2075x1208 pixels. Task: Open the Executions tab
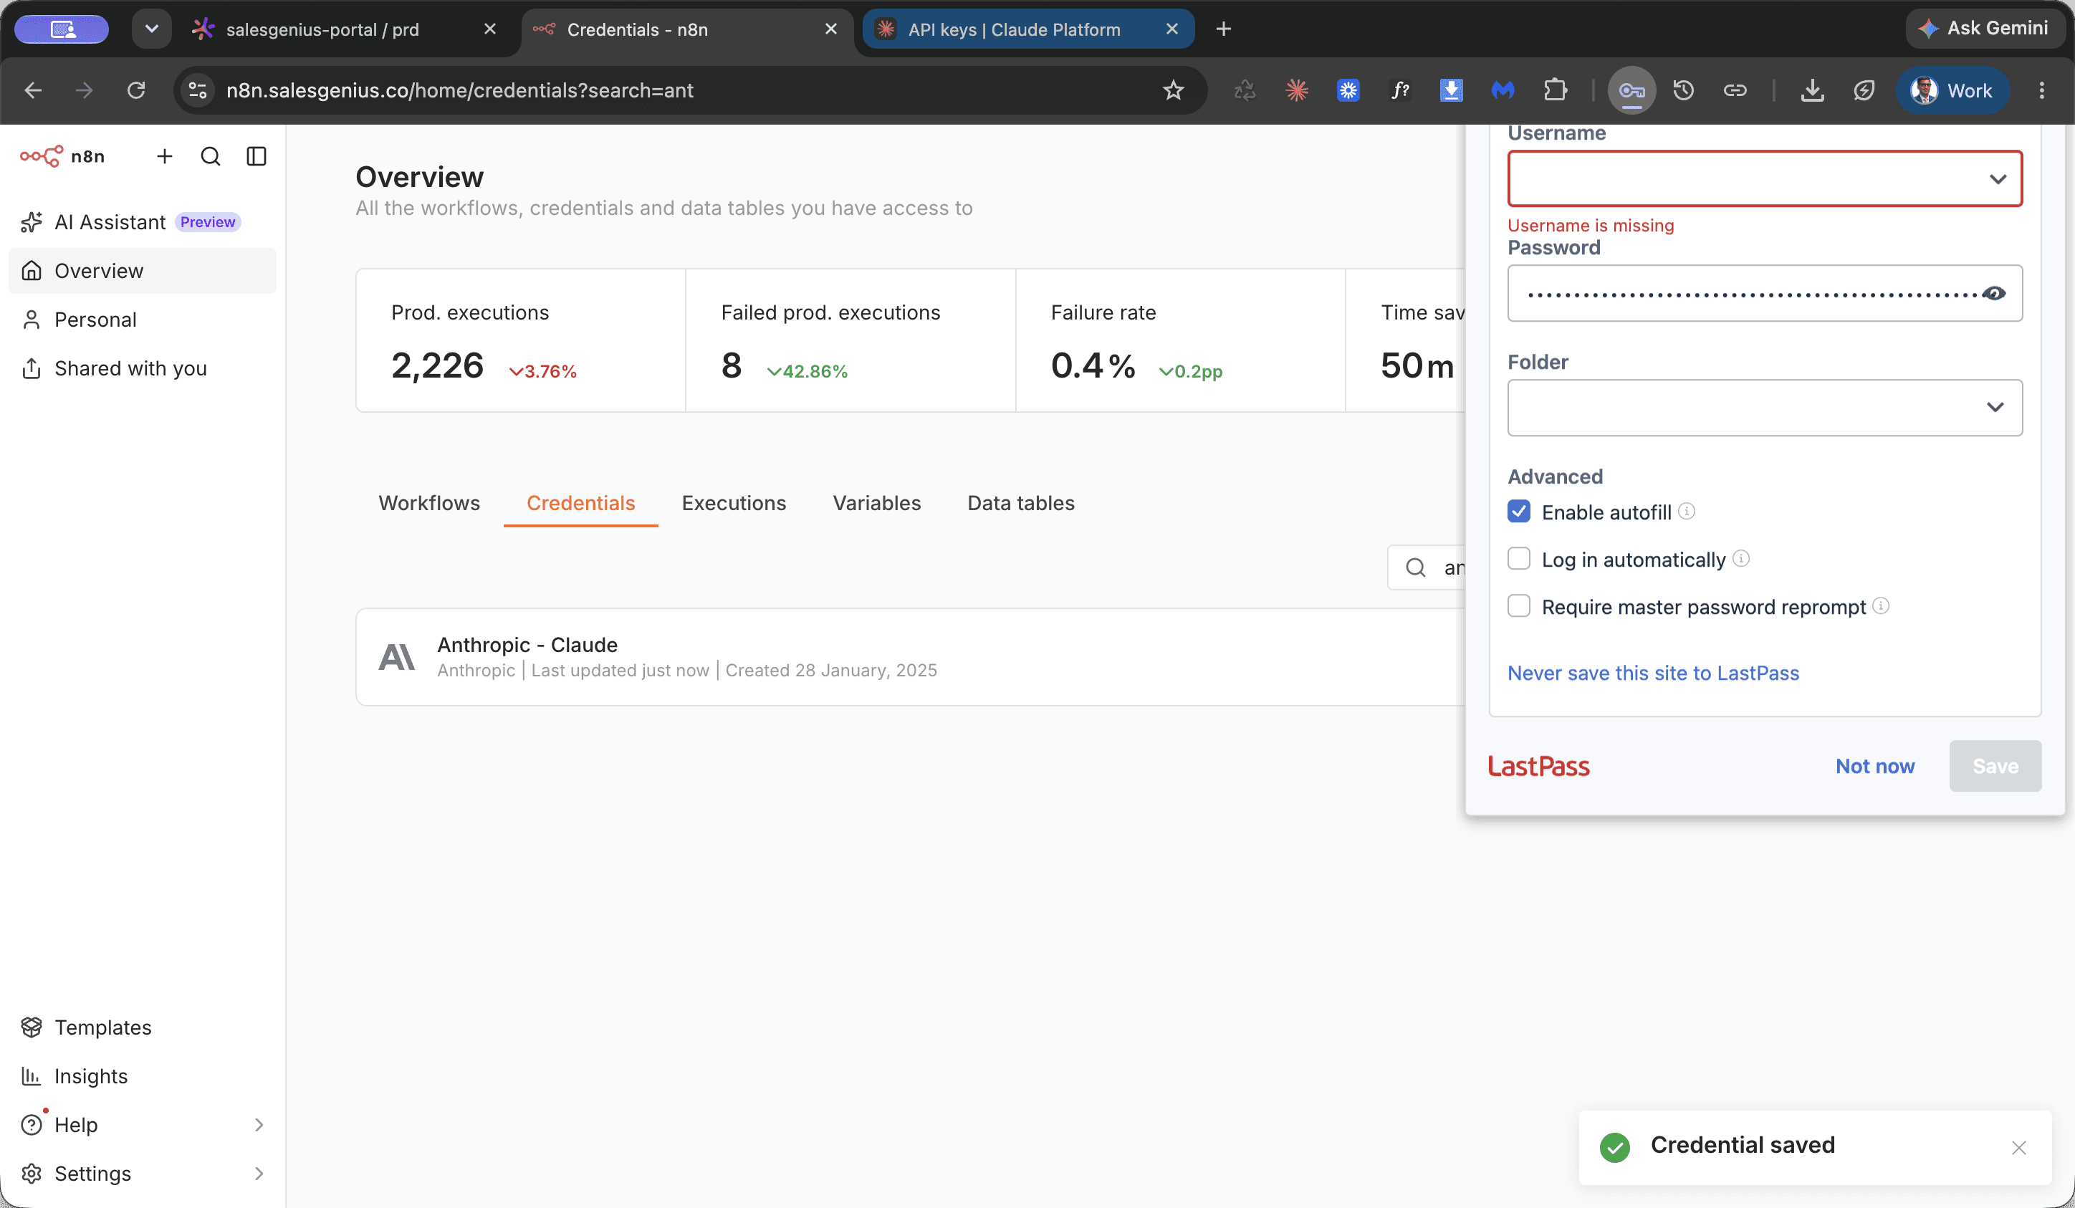(x=734, y=503)
